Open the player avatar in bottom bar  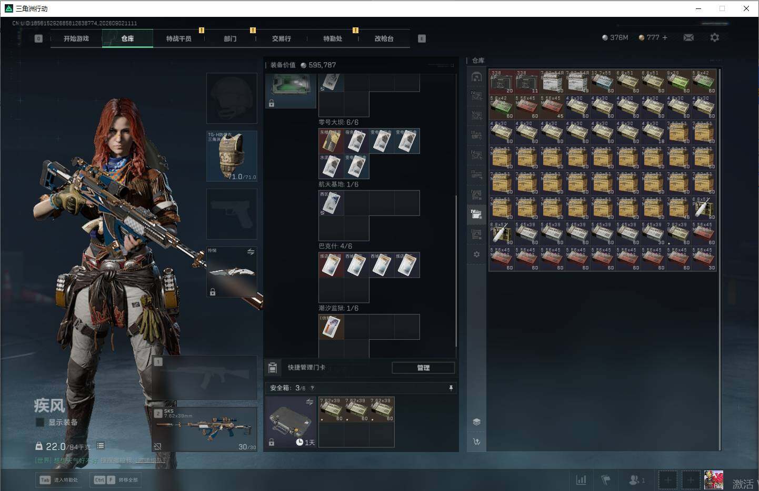pyautogui.click(x=714, y=480)
